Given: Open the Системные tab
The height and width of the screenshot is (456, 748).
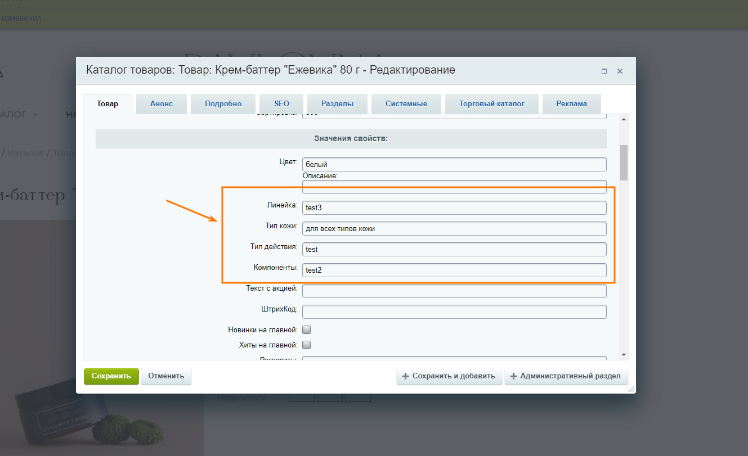Looking at the screenshot, I should coord(406,103).
